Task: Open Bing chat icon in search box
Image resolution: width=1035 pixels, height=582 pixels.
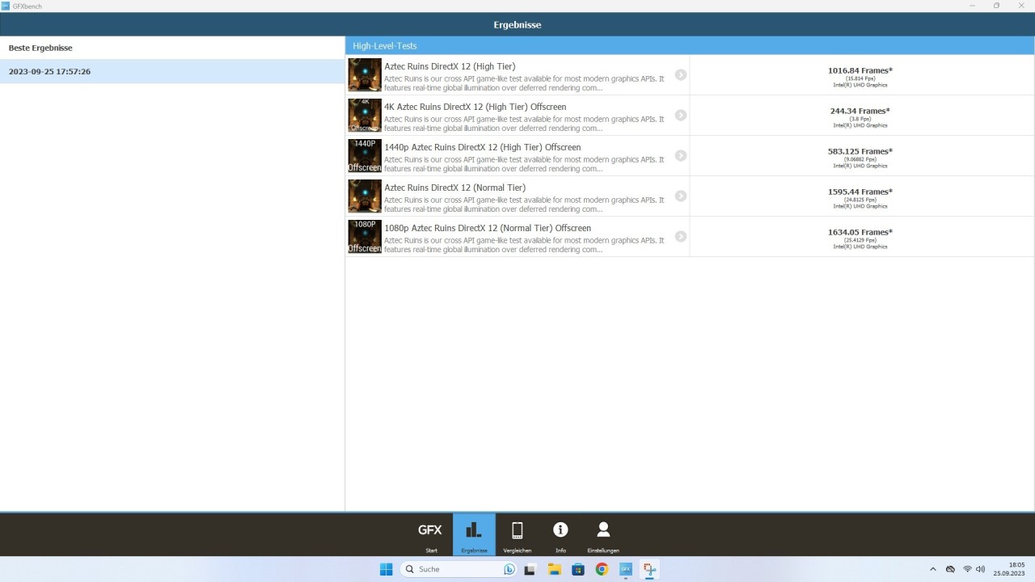Action: (x=509, y=569)
